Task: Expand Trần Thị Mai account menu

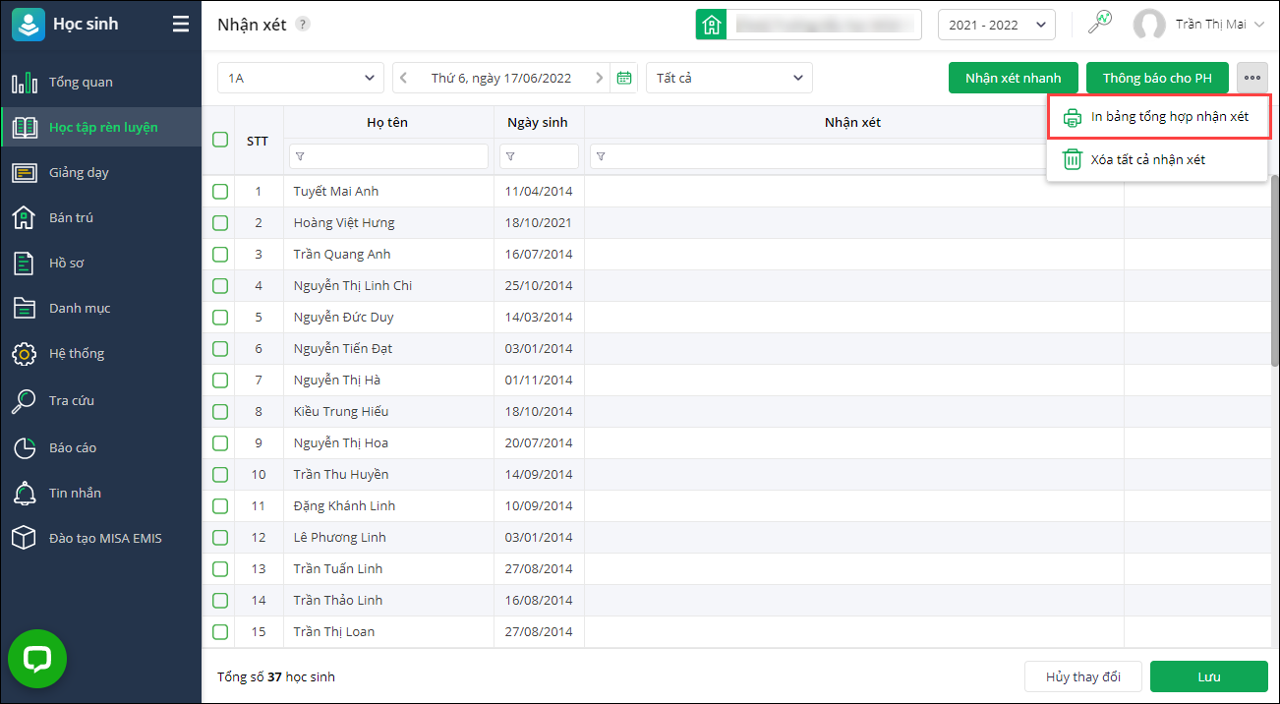Action: click(1258, 25)
